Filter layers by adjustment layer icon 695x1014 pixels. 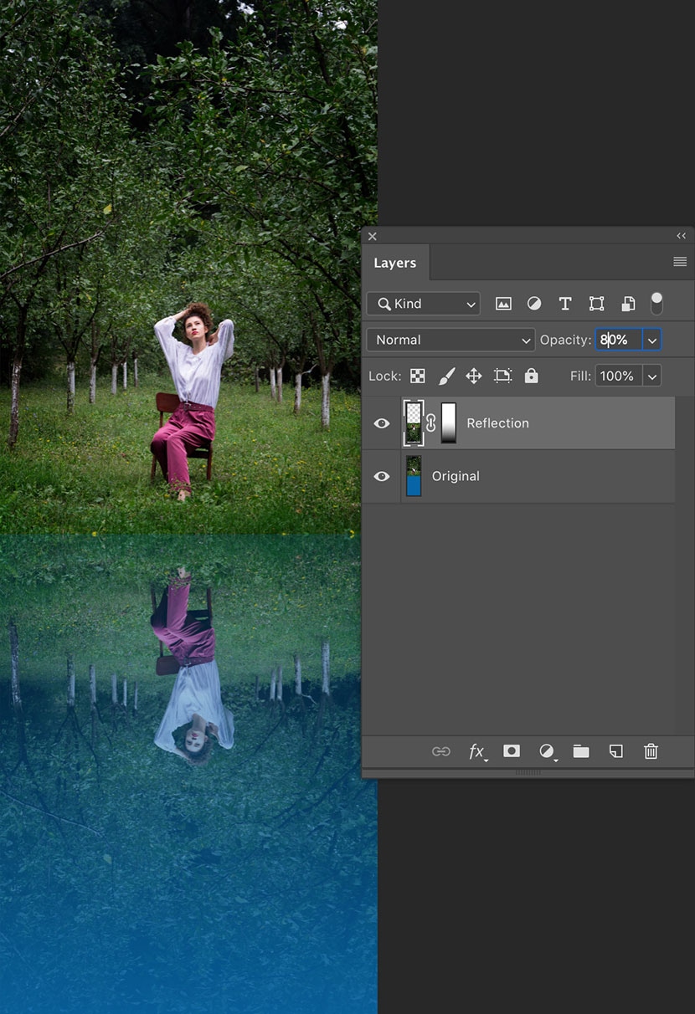(x=534, y=304)
